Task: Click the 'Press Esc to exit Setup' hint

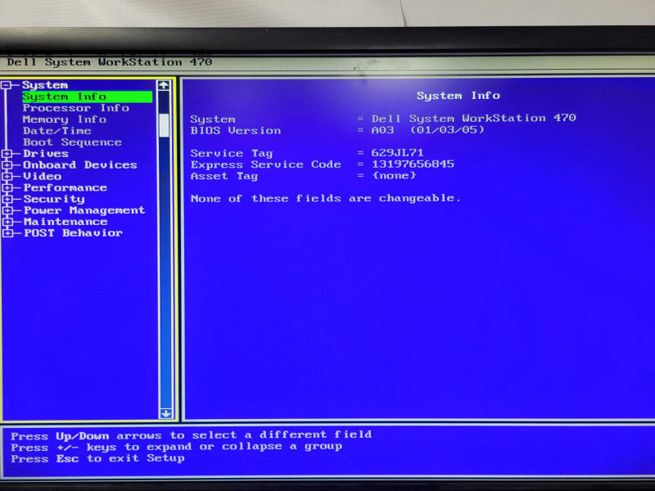Action: click(x=97, y=458)
